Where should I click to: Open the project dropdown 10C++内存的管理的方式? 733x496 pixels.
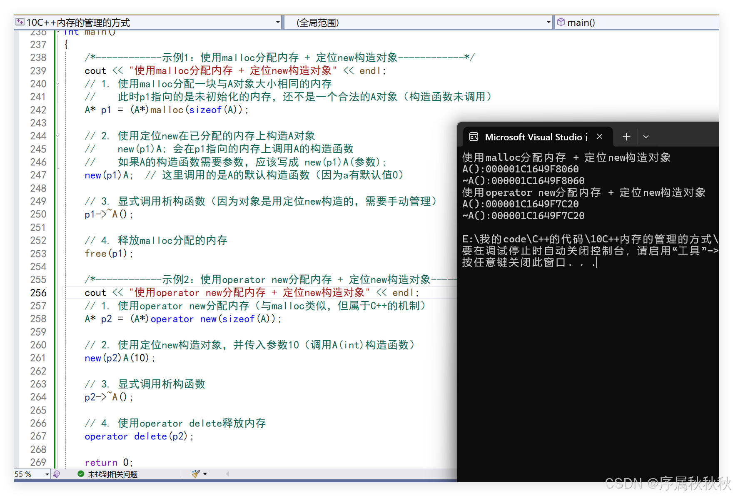pos(148,22)
